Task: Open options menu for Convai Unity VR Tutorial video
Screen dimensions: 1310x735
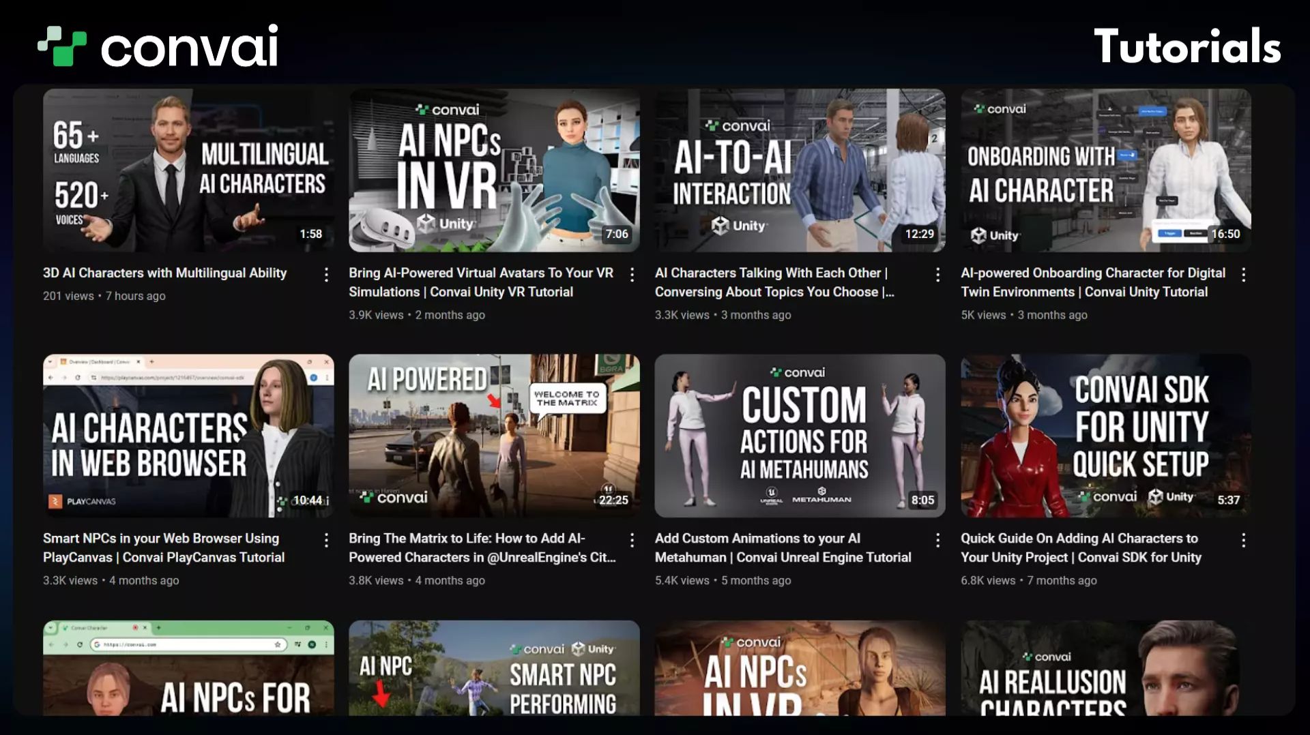Action: [632, 274]
